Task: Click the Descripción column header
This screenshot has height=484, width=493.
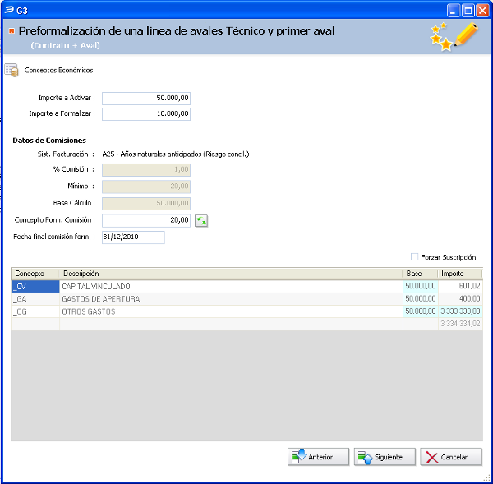Action: tap(231, 274)
